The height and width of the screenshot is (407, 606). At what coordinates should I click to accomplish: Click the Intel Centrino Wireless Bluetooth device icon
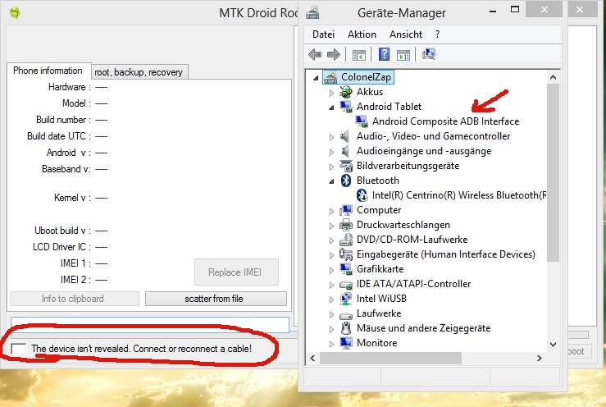pyautogui.click(x=362, y=195)
